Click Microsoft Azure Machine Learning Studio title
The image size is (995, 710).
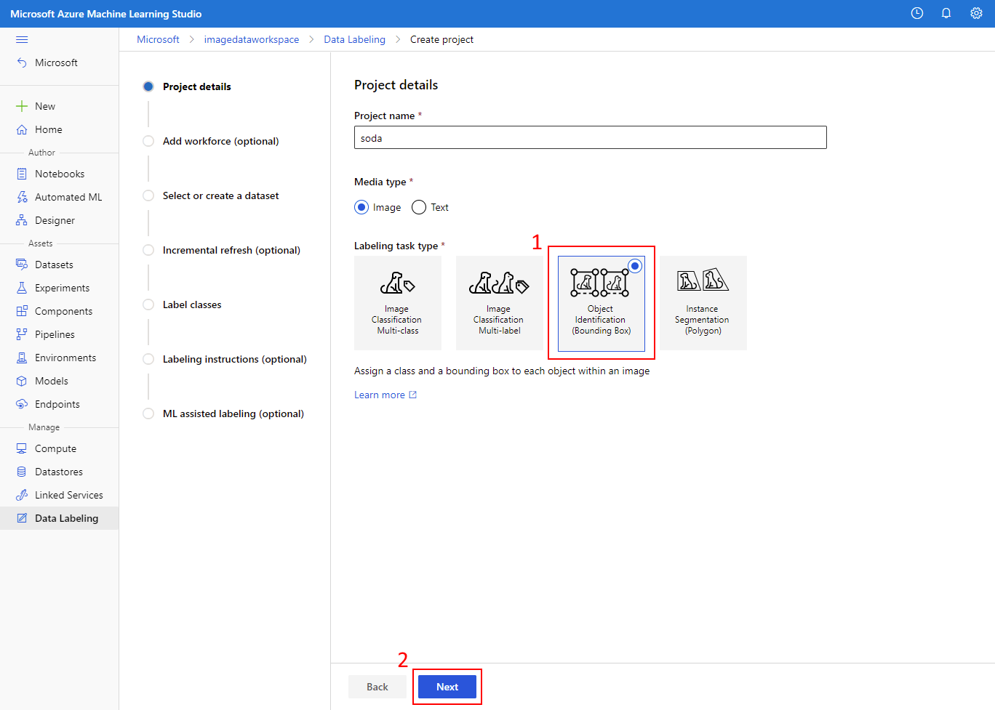[106, 14]
